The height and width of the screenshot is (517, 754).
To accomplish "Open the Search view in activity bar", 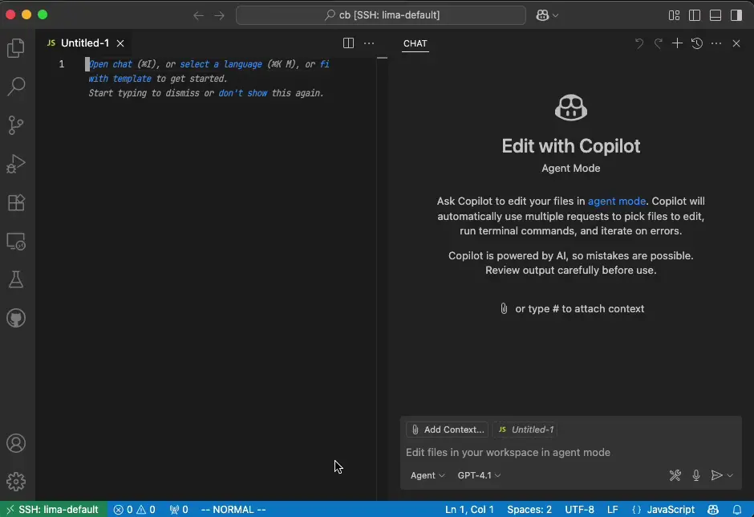I will tap(16, 87).
